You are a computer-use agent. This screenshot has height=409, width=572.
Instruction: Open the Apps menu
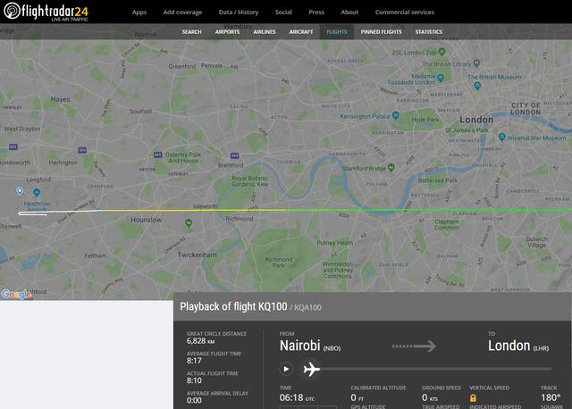click(x=139, y=12)
